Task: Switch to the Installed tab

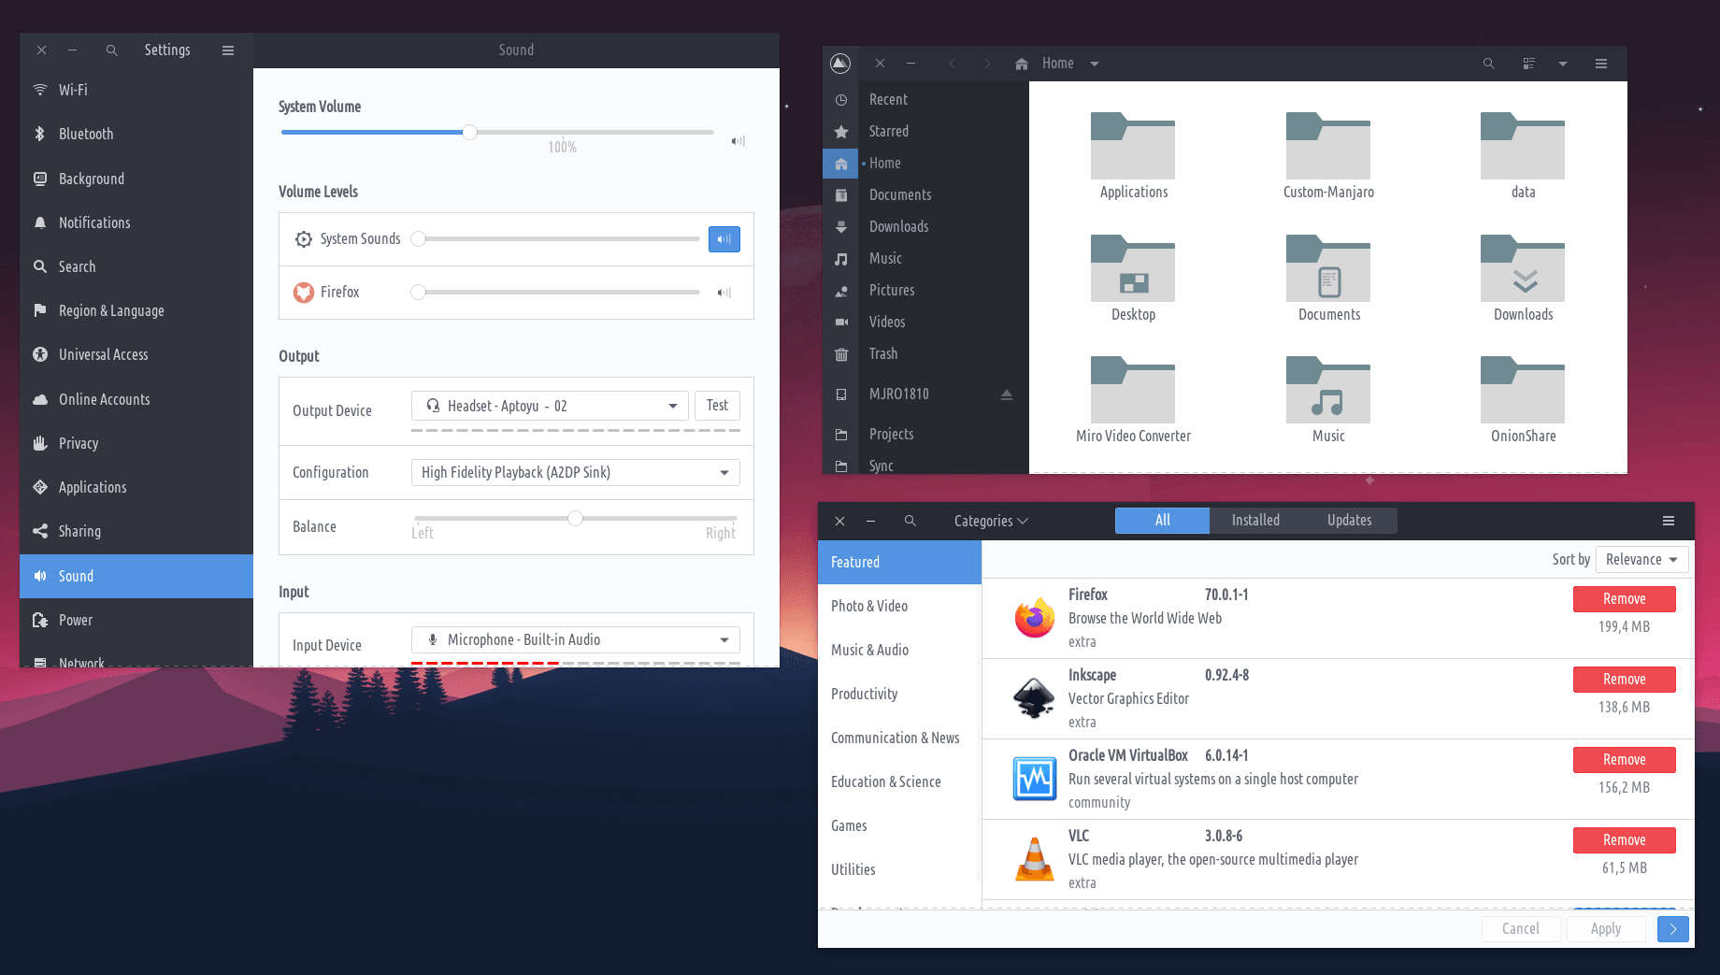Action: click(x=1254, y=521)
